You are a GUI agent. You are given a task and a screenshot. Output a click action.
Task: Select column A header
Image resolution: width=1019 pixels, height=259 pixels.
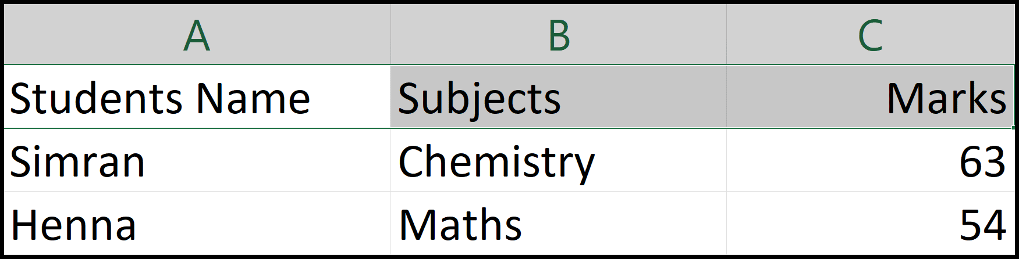(x=197, y=34)
